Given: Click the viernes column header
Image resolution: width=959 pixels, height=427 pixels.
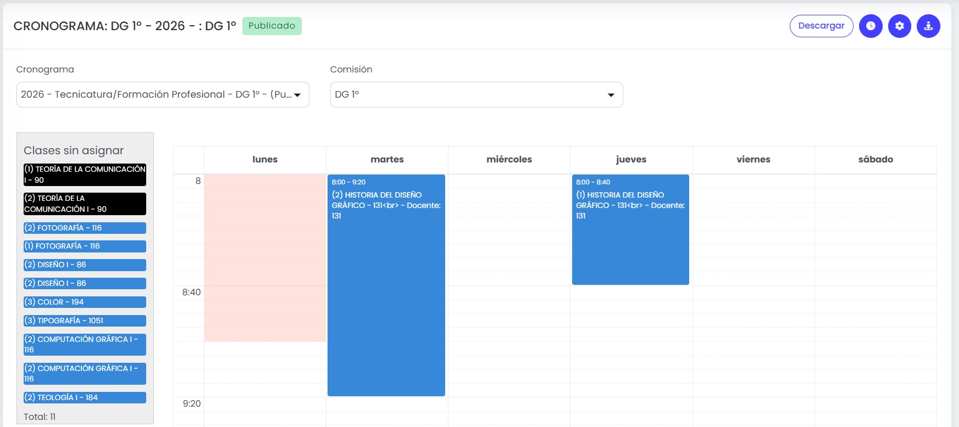Looking at the screenshot, I should (753, 160).
